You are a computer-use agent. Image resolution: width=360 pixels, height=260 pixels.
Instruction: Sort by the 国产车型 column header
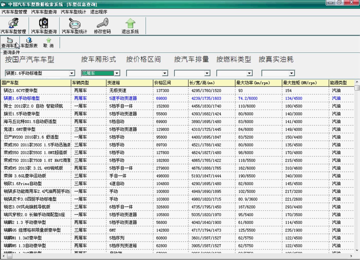tap(36, 83)
